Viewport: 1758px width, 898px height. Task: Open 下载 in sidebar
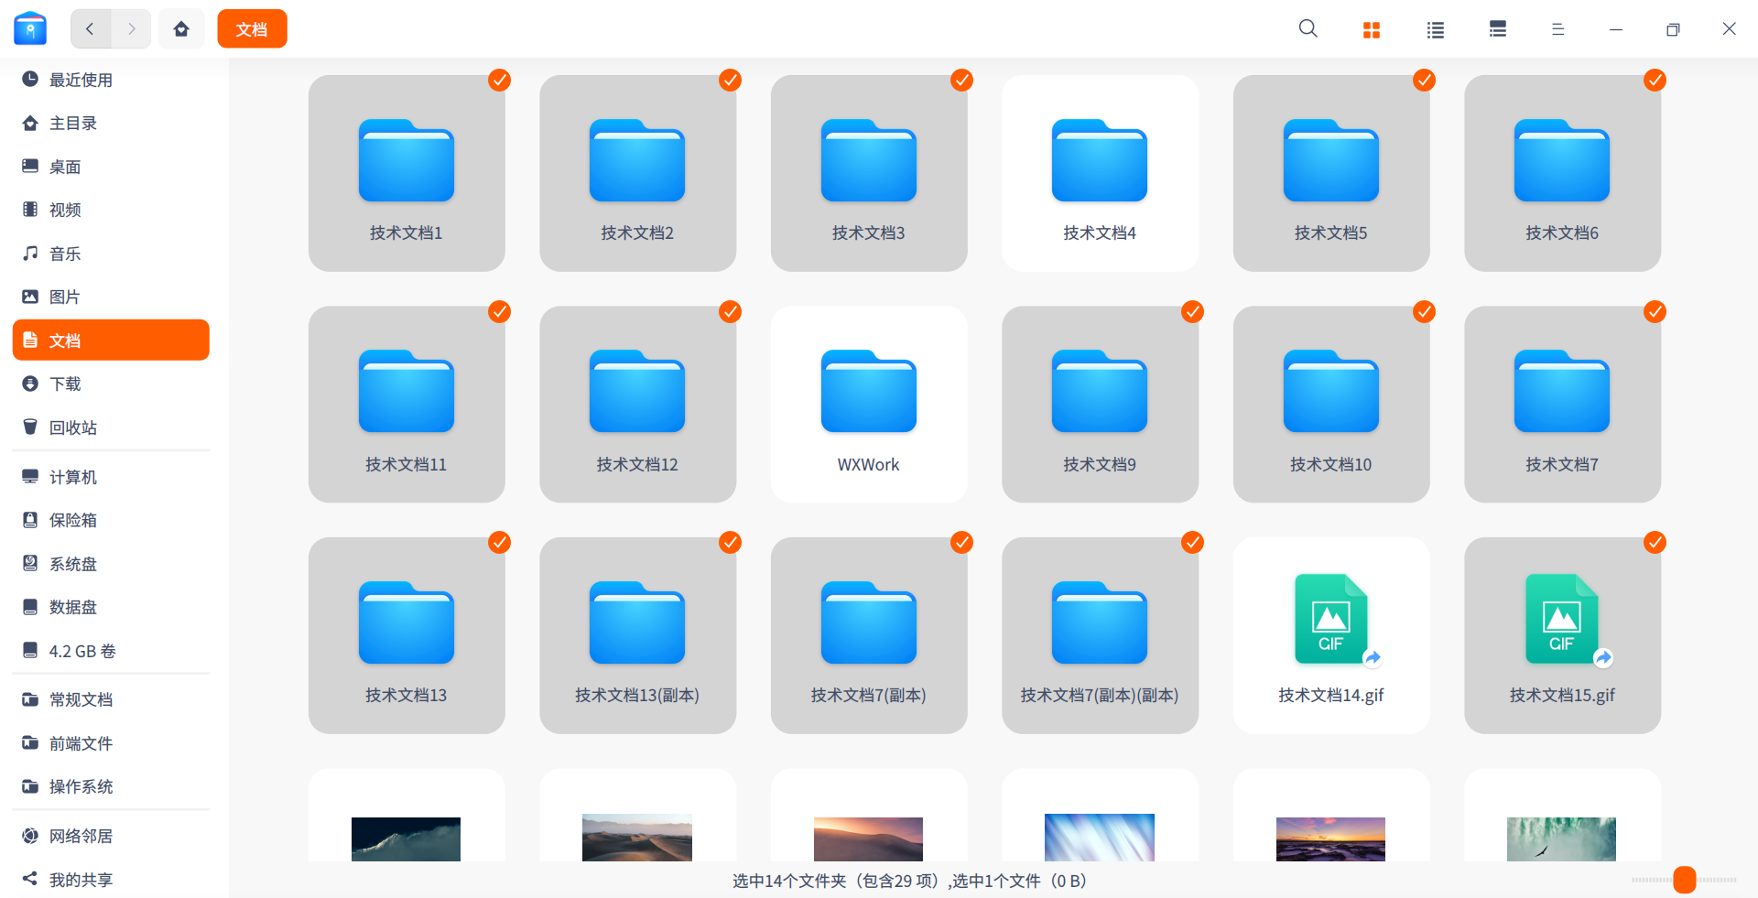pos(111,384)
